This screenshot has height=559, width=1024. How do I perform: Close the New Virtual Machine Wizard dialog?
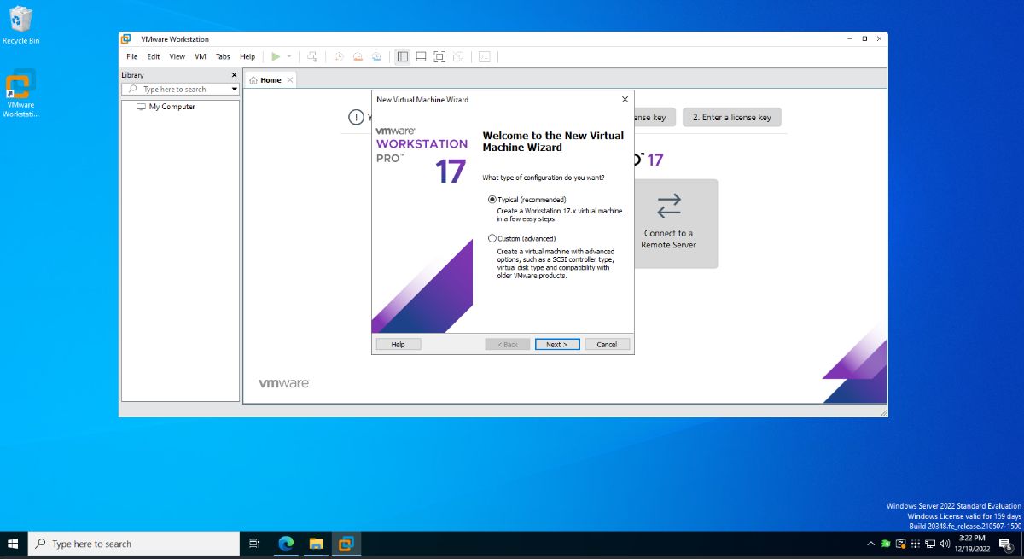pyautogui.click(x=625, y=100)
